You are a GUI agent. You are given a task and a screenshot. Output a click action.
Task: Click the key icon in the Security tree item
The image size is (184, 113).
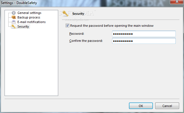[x=14, y=26]
